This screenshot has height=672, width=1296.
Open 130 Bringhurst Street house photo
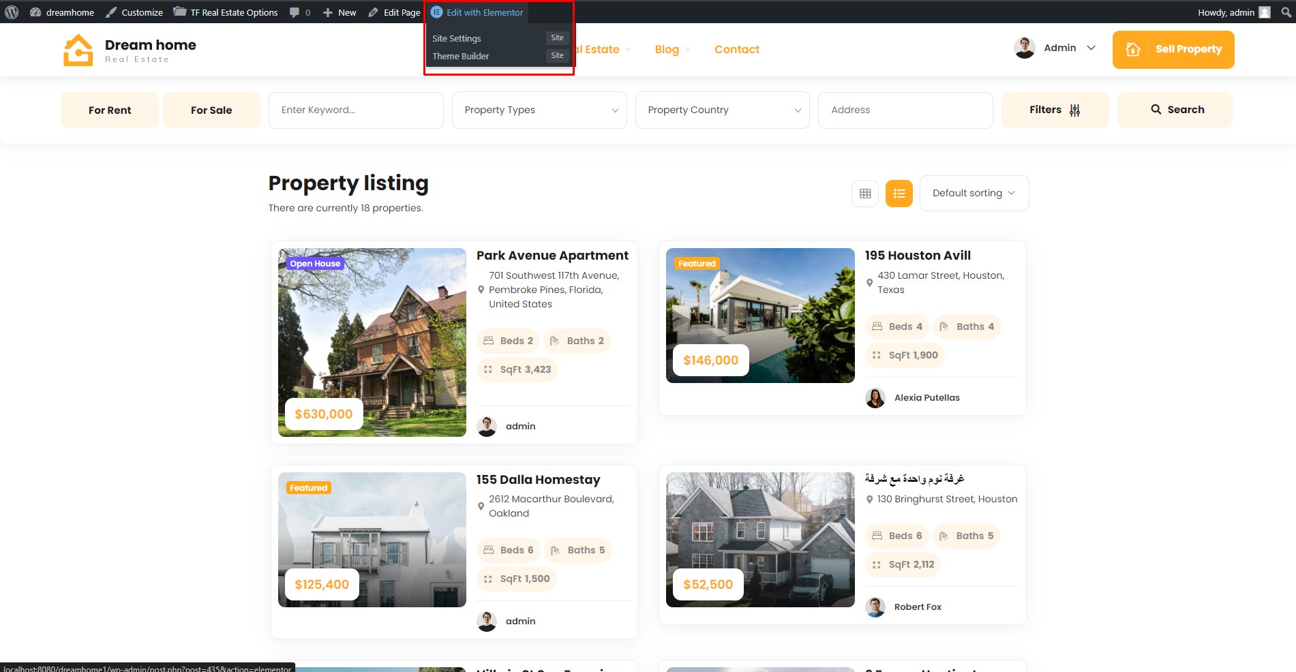click(x=760, y=540)
